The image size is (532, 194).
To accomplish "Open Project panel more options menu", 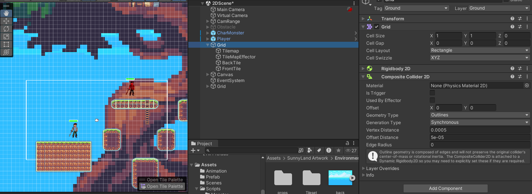I will [x=354, y=143].
